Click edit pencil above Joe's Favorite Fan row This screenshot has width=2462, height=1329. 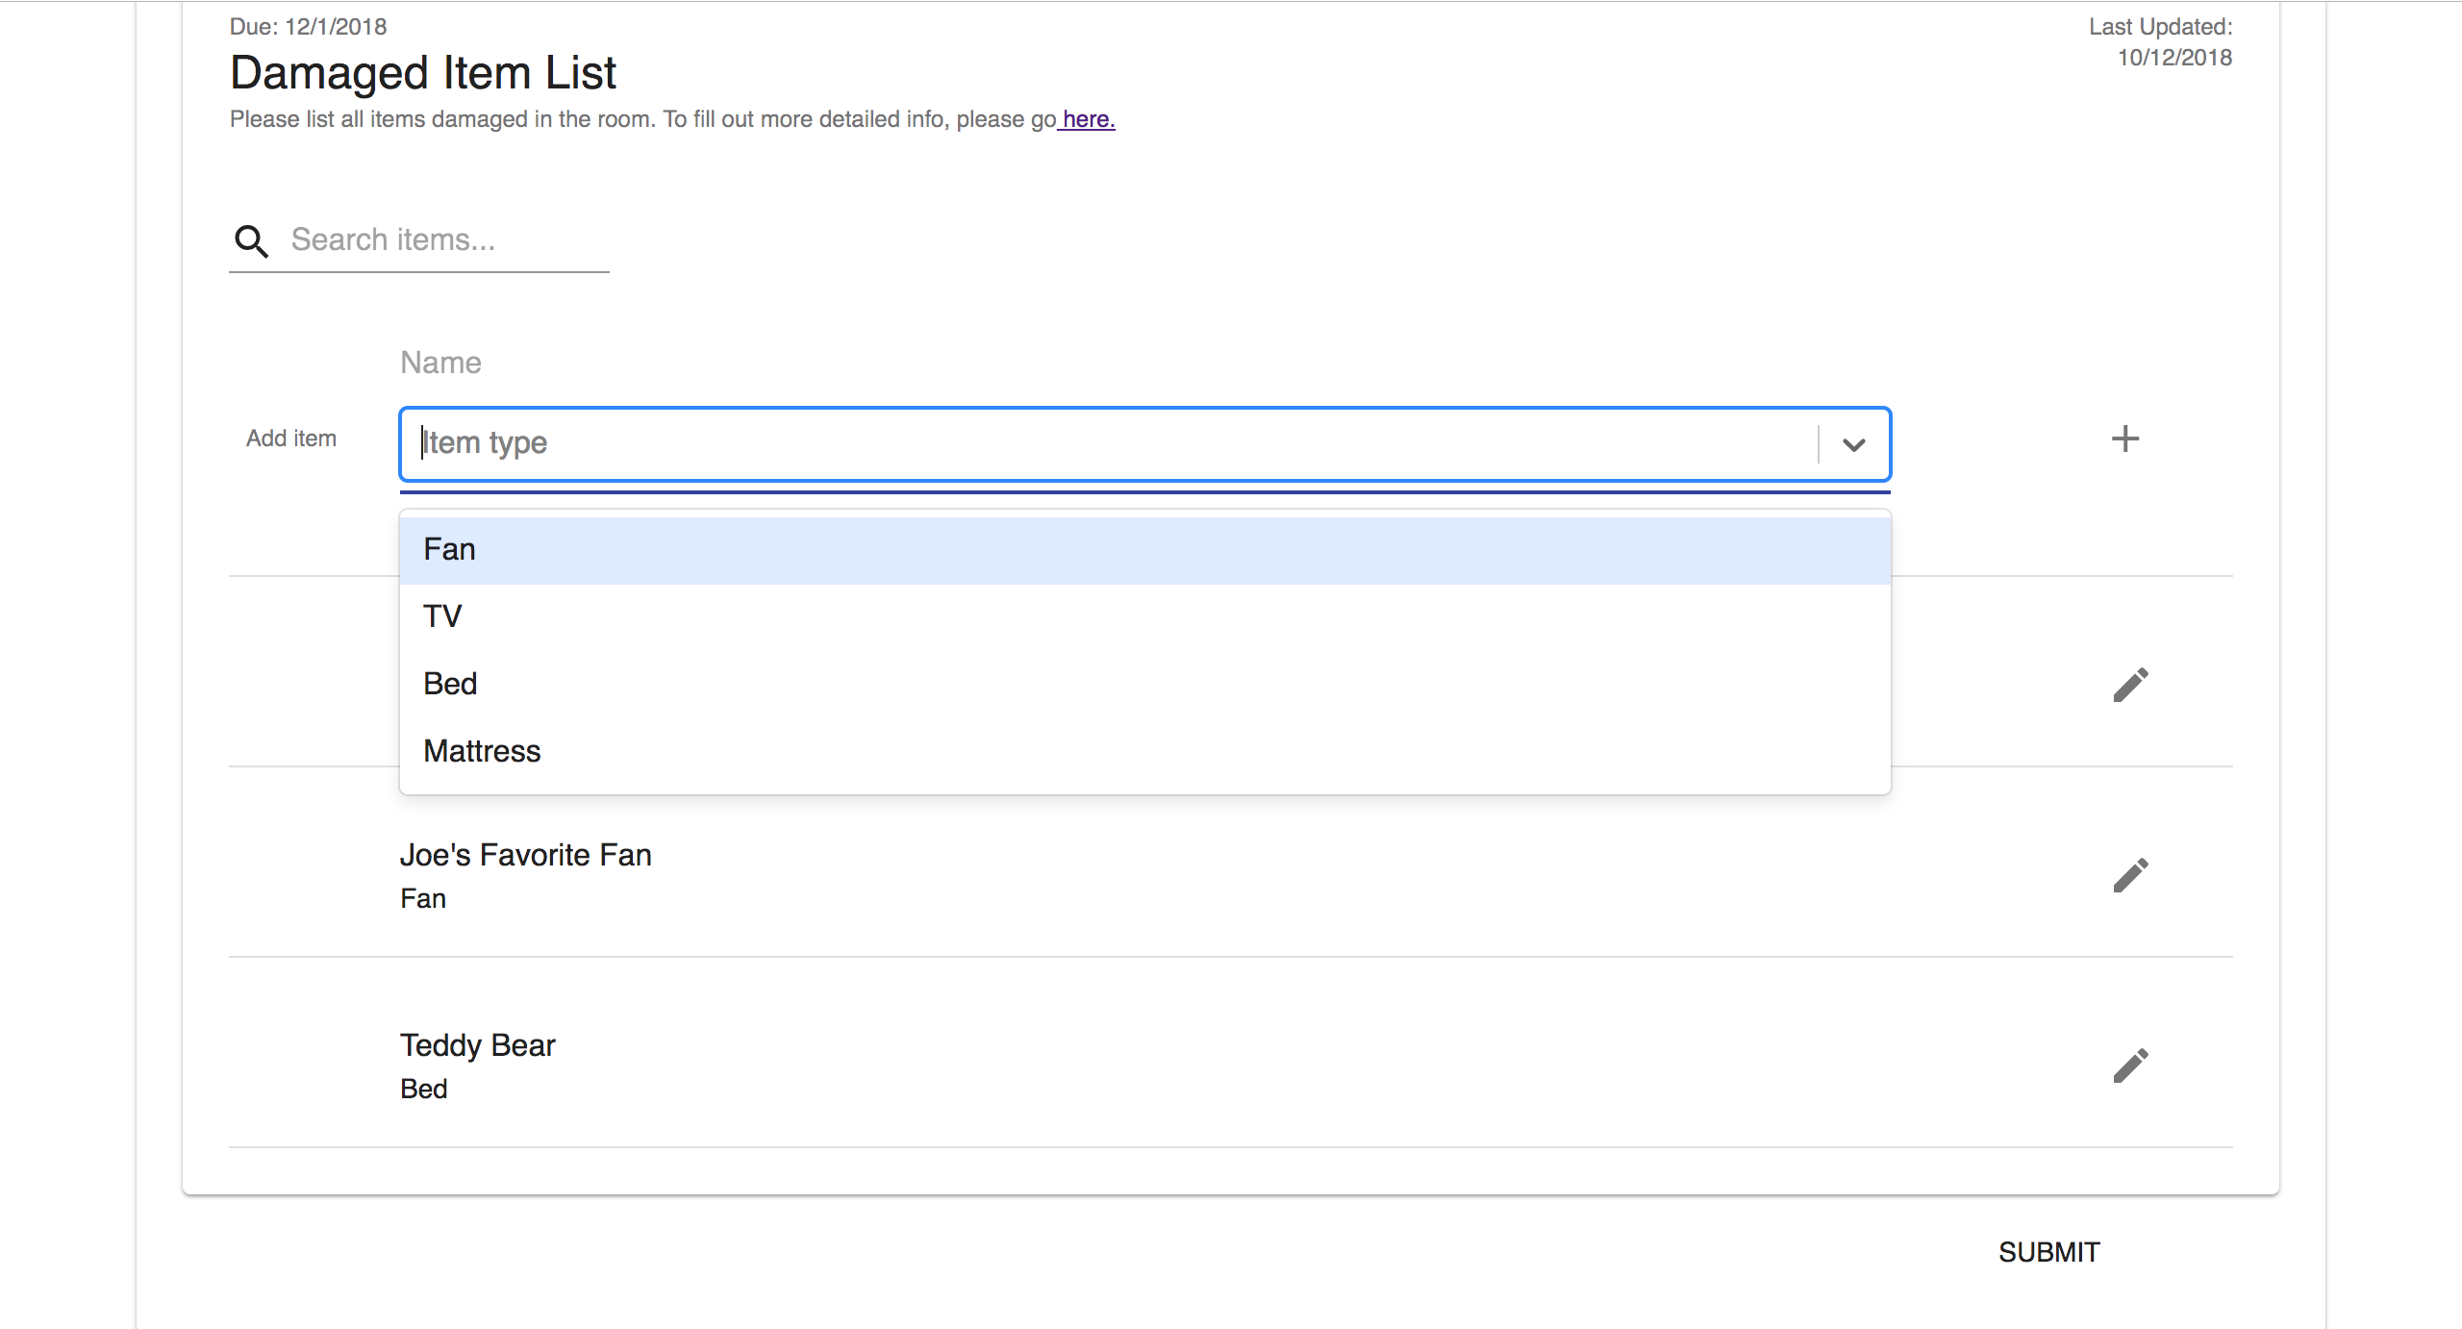pos(2130,685)
